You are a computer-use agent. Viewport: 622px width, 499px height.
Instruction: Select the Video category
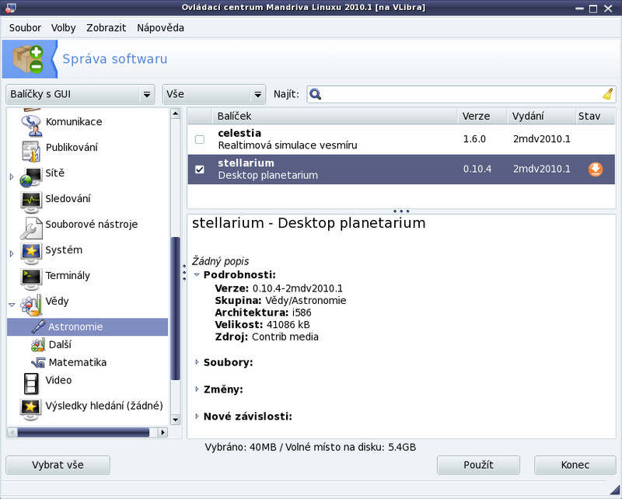tap(58, 380)
